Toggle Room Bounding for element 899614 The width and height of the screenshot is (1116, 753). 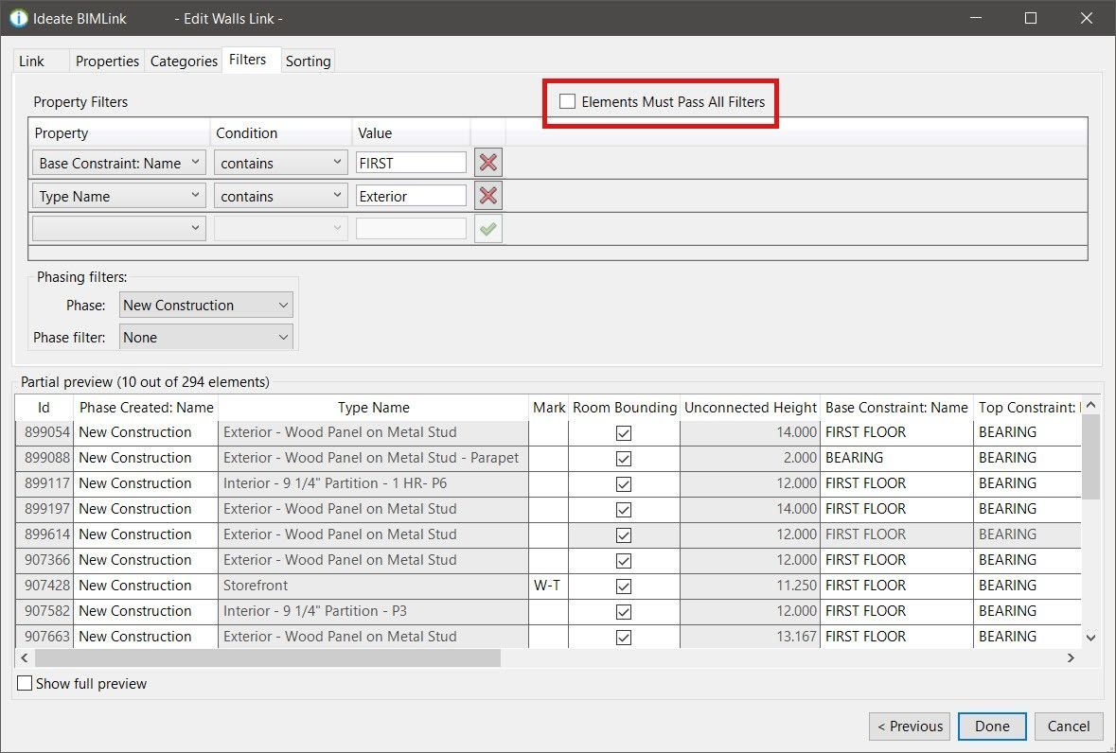(624, 535)
